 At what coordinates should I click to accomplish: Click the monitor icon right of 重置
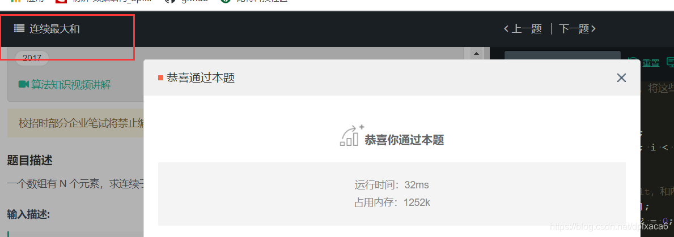click(670, 63)
